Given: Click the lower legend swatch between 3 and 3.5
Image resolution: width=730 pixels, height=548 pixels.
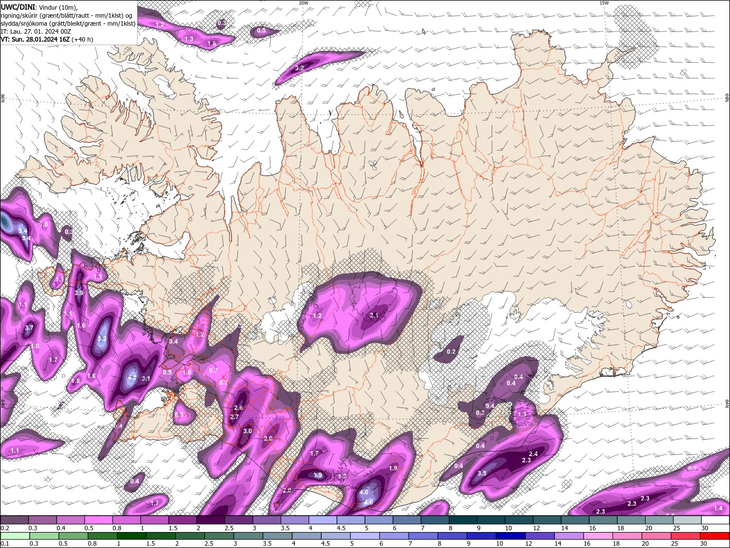Looking at the screenshot, I should (x=248, y=535).
